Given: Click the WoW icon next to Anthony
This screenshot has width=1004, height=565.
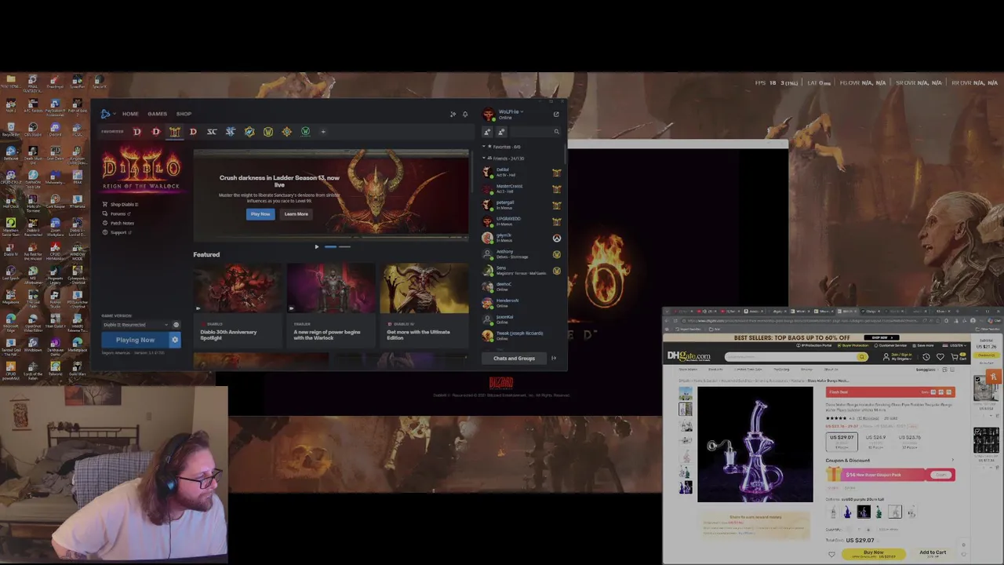Looking at the screenshot, I should (x=556, y=254).
